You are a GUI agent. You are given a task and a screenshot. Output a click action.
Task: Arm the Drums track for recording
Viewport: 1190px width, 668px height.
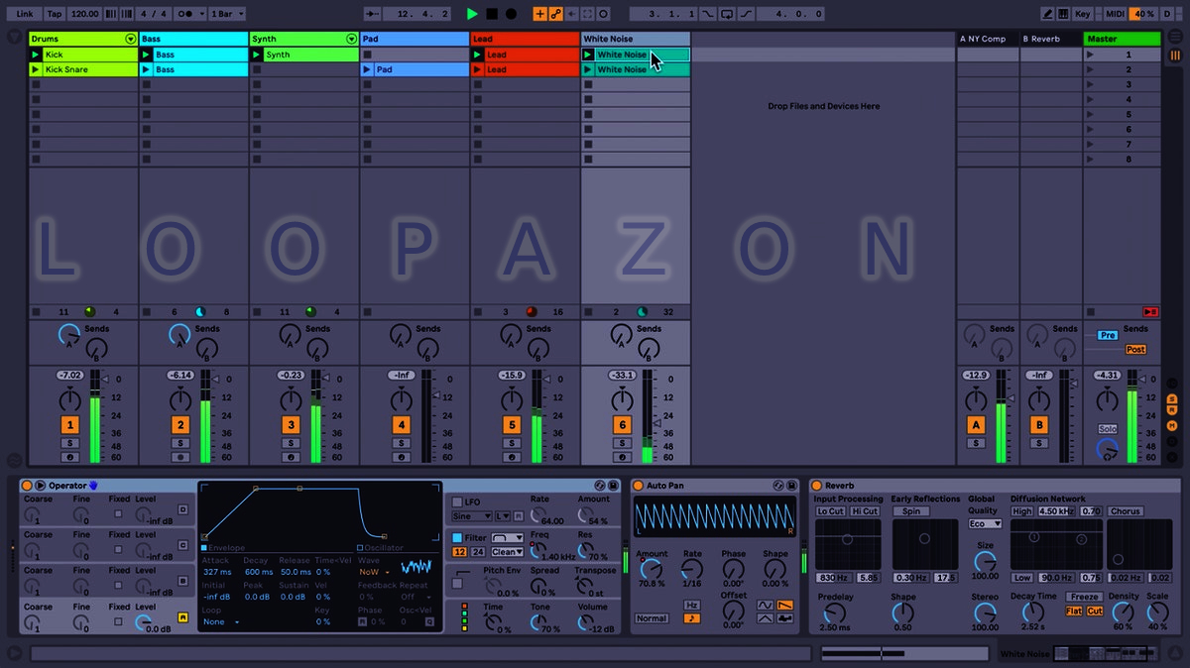[x=69, y=457]
